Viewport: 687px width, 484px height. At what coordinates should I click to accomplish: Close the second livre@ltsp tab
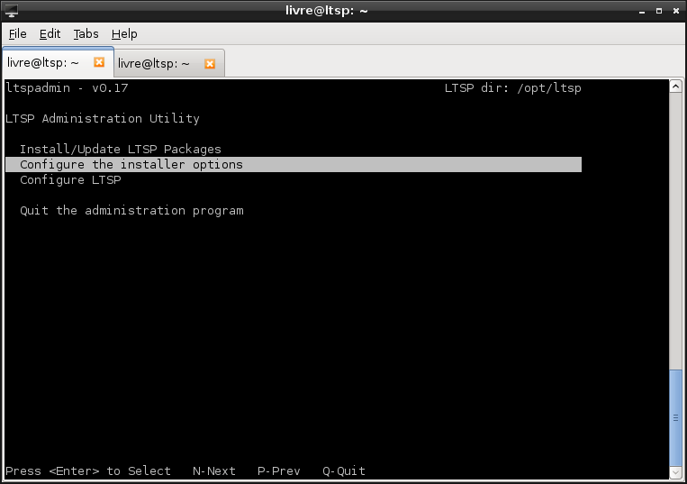(210, 64)
